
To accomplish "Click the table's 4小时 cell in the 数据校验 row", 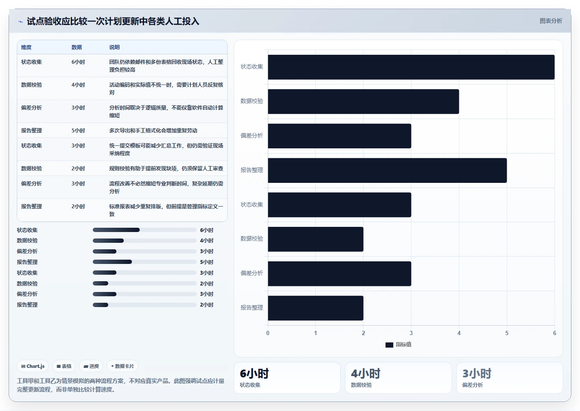I will (x=78, y=85).
